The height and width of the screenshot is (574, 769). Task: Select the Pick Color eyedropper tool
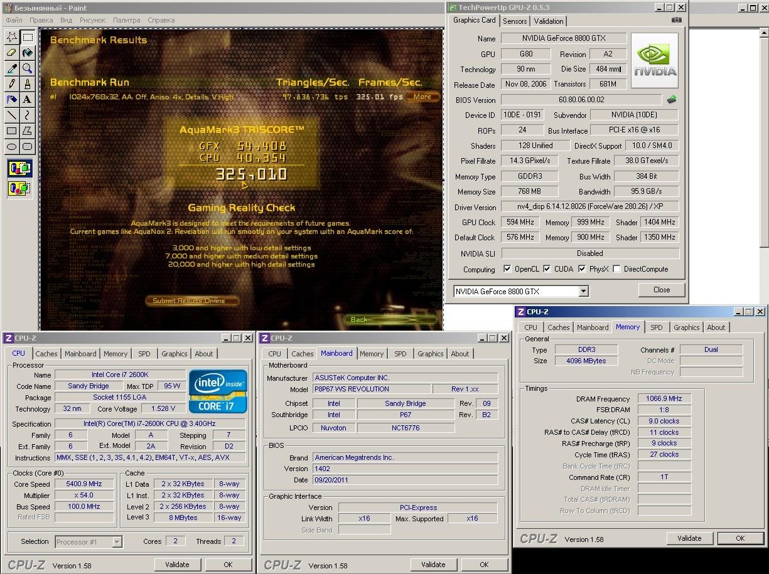12,68
